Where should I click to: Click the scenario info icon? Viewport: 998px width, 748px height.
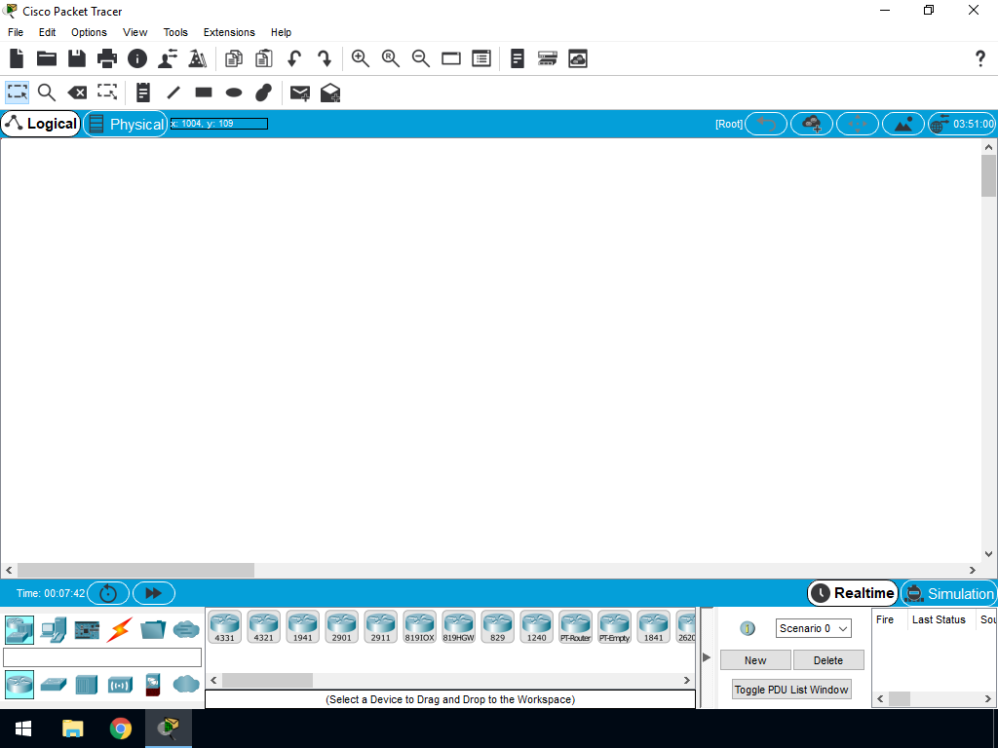pyautogui.click(x=748, y=628)
